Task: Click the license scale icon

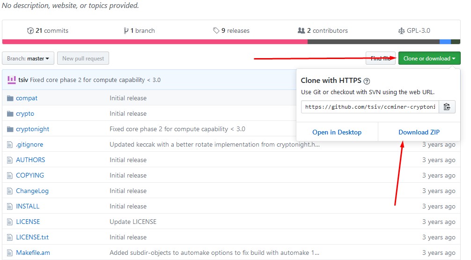Action: (401, 30)
